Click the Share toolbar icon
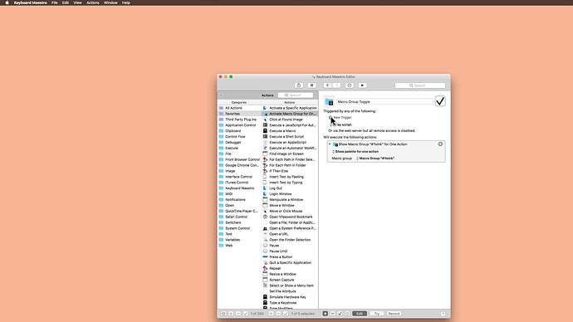 (299, 85)
